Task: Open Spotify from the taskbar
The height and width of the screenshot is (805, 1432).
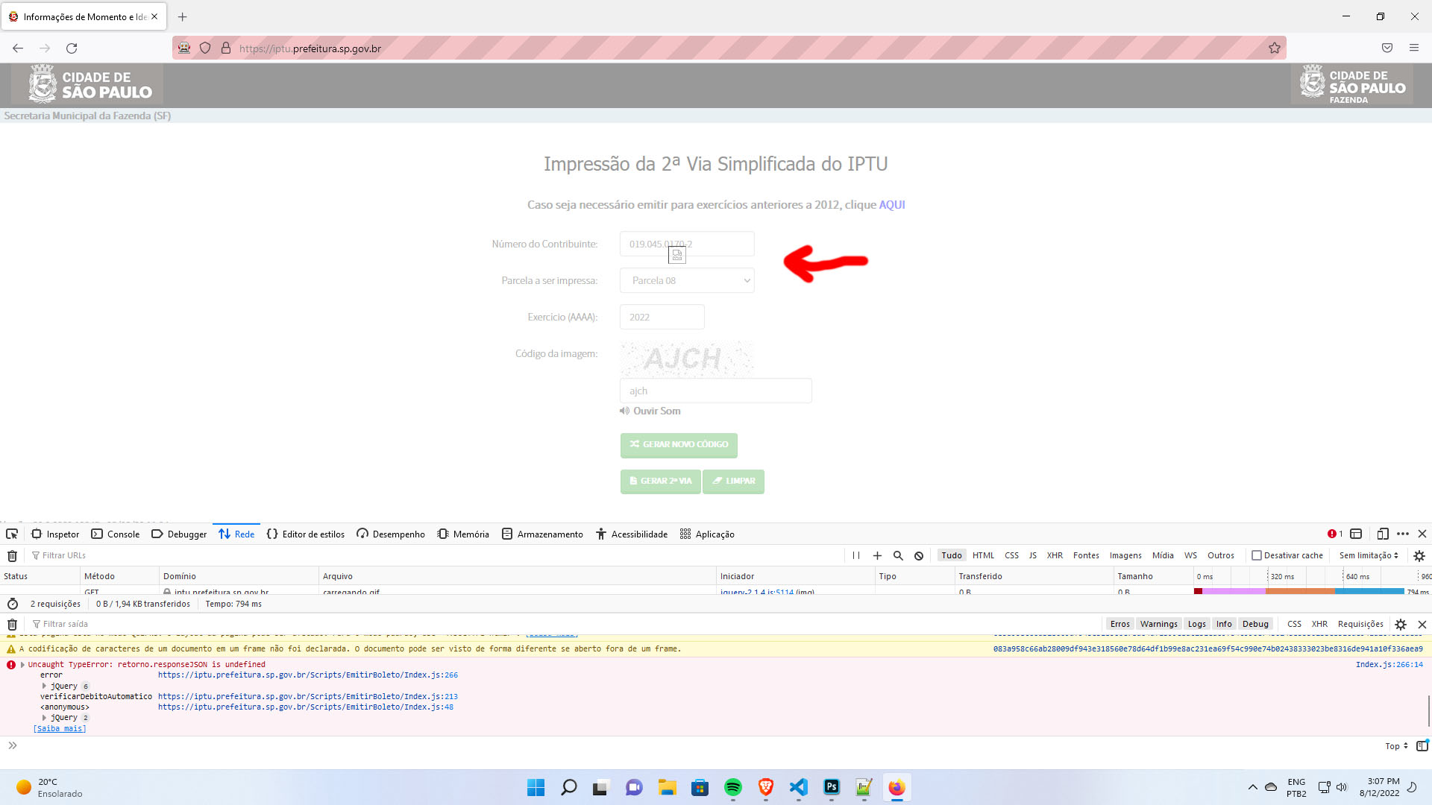Action: click(732, 787)
